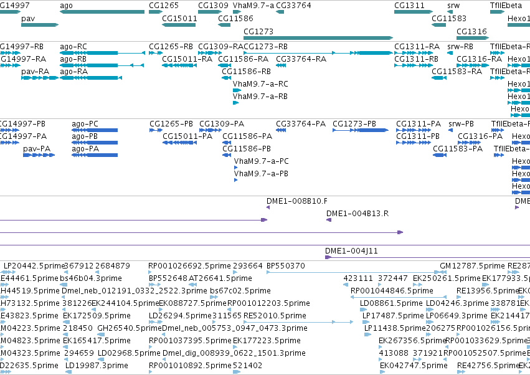Click the ago-RB transcript label

[x=73, y=59]
